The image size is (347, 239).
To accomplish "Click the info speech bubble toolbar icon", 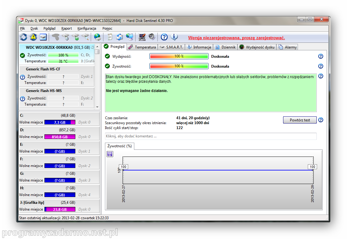I will (x=174, y=37).
